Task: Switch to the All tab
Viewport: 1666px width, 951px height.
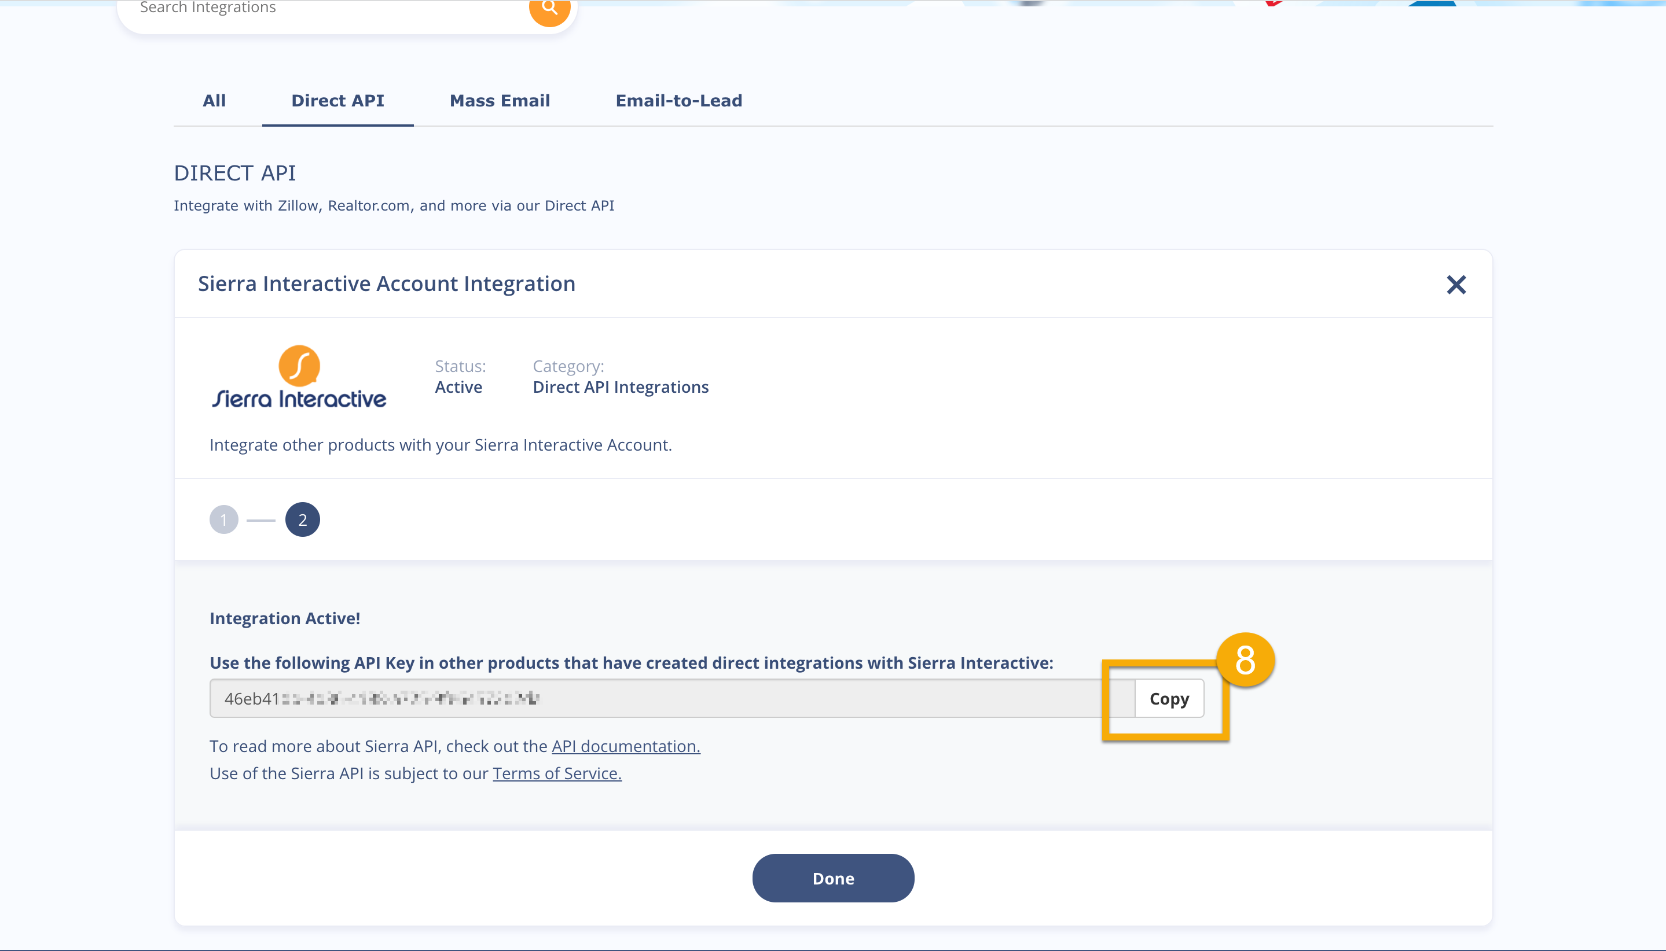Action: pyautogui.click(x=214, y=101)
